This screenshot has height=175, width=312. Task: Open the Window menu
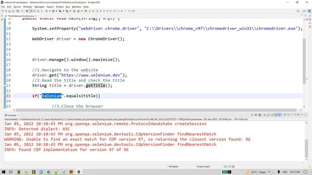pos(77,7)
